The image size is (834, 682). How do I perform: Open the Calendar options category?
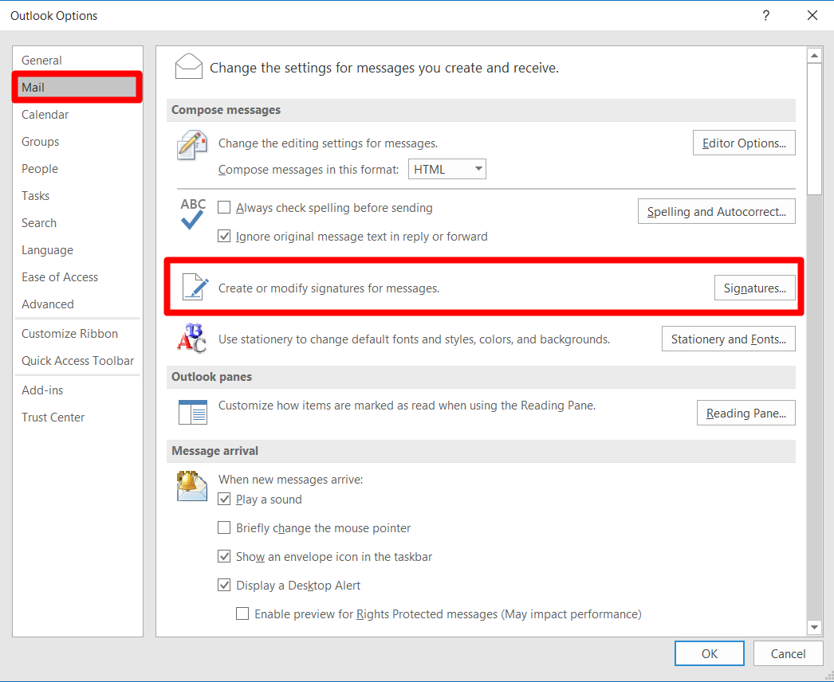77,114
